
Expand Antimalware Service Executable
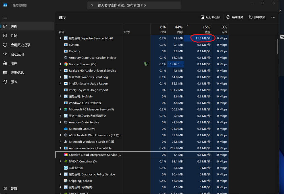[x=61, y=148]
